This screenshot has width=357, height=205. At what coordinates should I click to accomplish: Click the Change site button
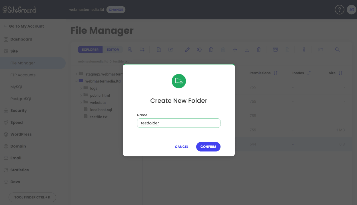pos(116,10)
